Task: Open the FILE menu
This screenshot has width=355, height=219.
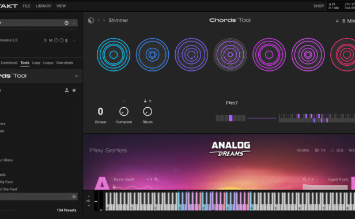Action: click(27, 6)
